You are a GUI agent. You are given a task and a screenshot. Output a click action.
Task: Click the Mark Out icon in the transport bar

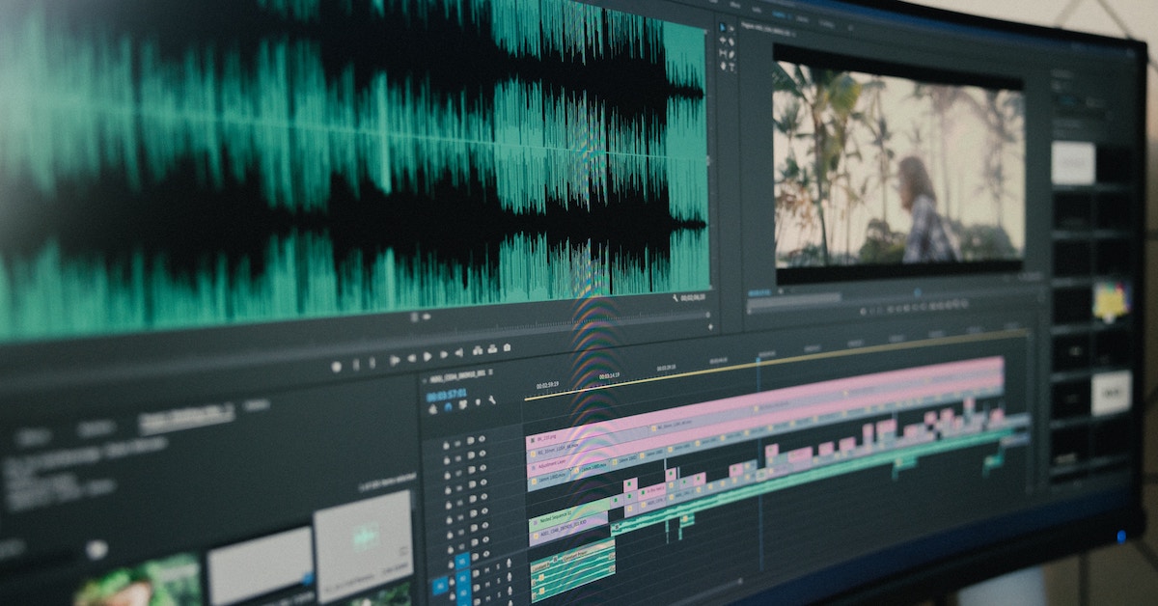tap(372, 363)
